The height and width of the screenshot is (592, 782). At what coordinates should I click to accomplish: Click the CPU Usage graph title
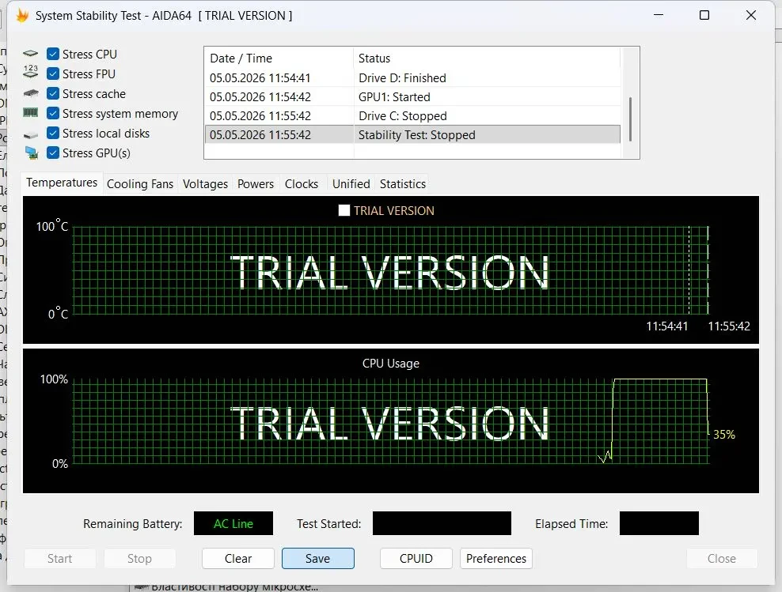390,364
